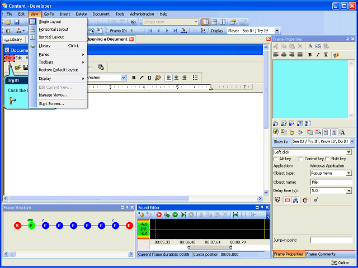The height and width of the screenshot is (268, 358).
Task: Click the font letter A icon in Frame Properties
Action: coord(310,46)
